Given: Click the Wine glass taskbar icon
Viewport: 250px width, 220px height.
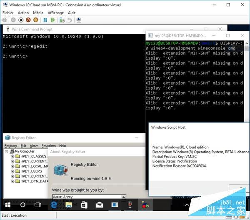Looking at the screenshot, I should 130,205.
